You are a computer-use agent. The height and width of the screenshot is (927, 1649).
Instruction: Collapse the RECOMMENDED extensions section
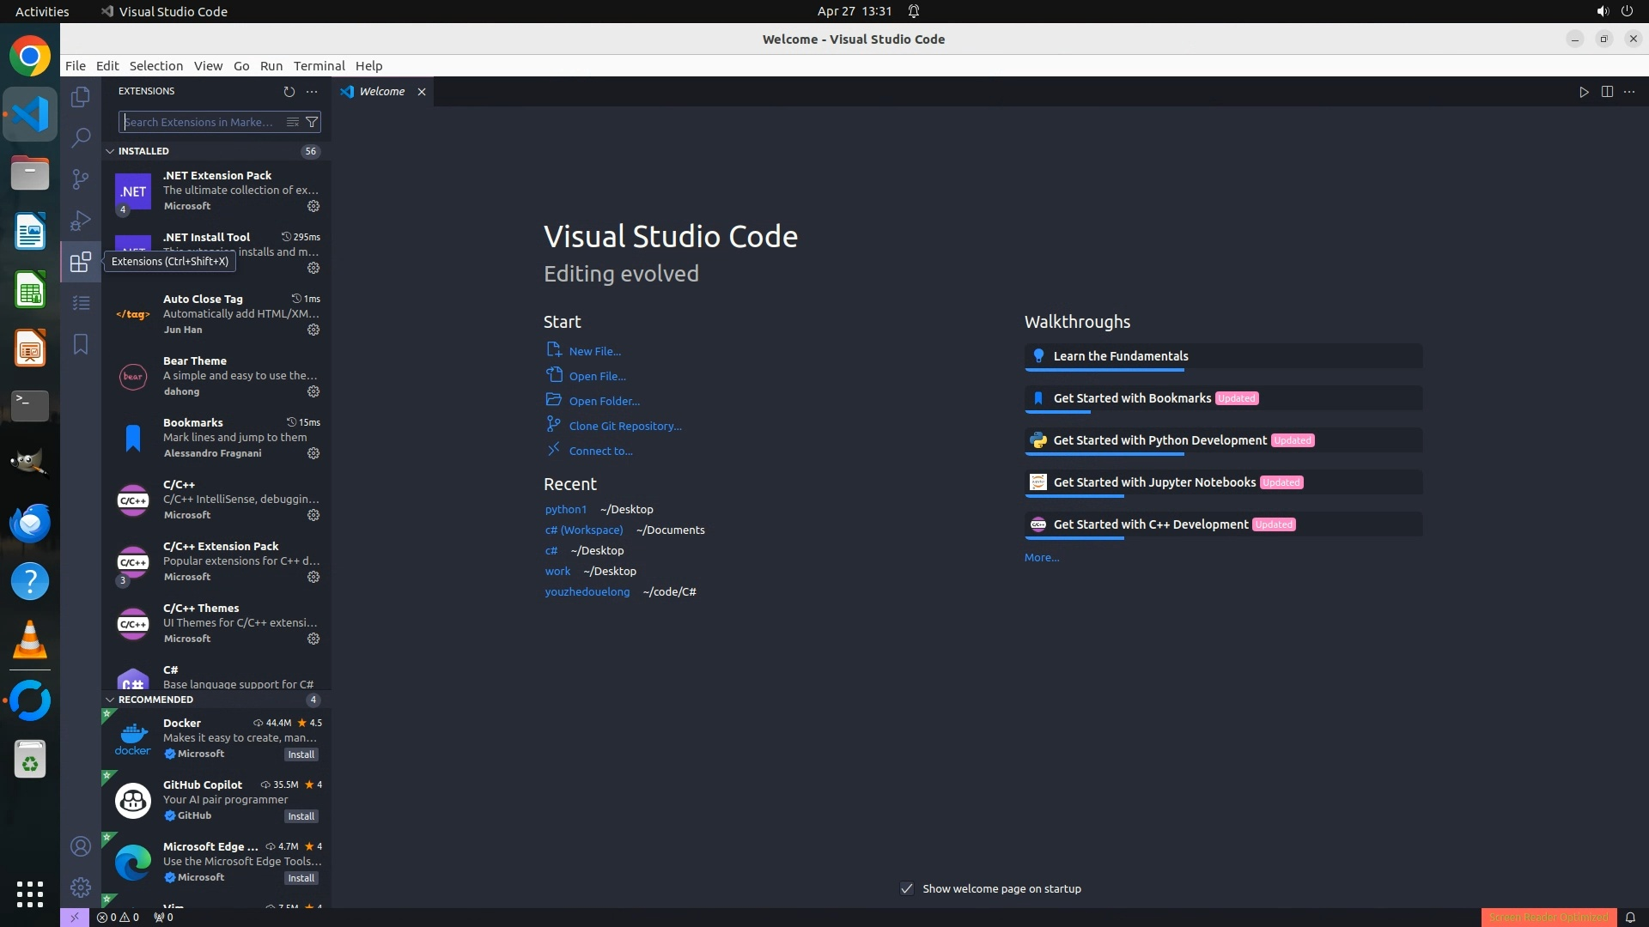click(110, 700)
